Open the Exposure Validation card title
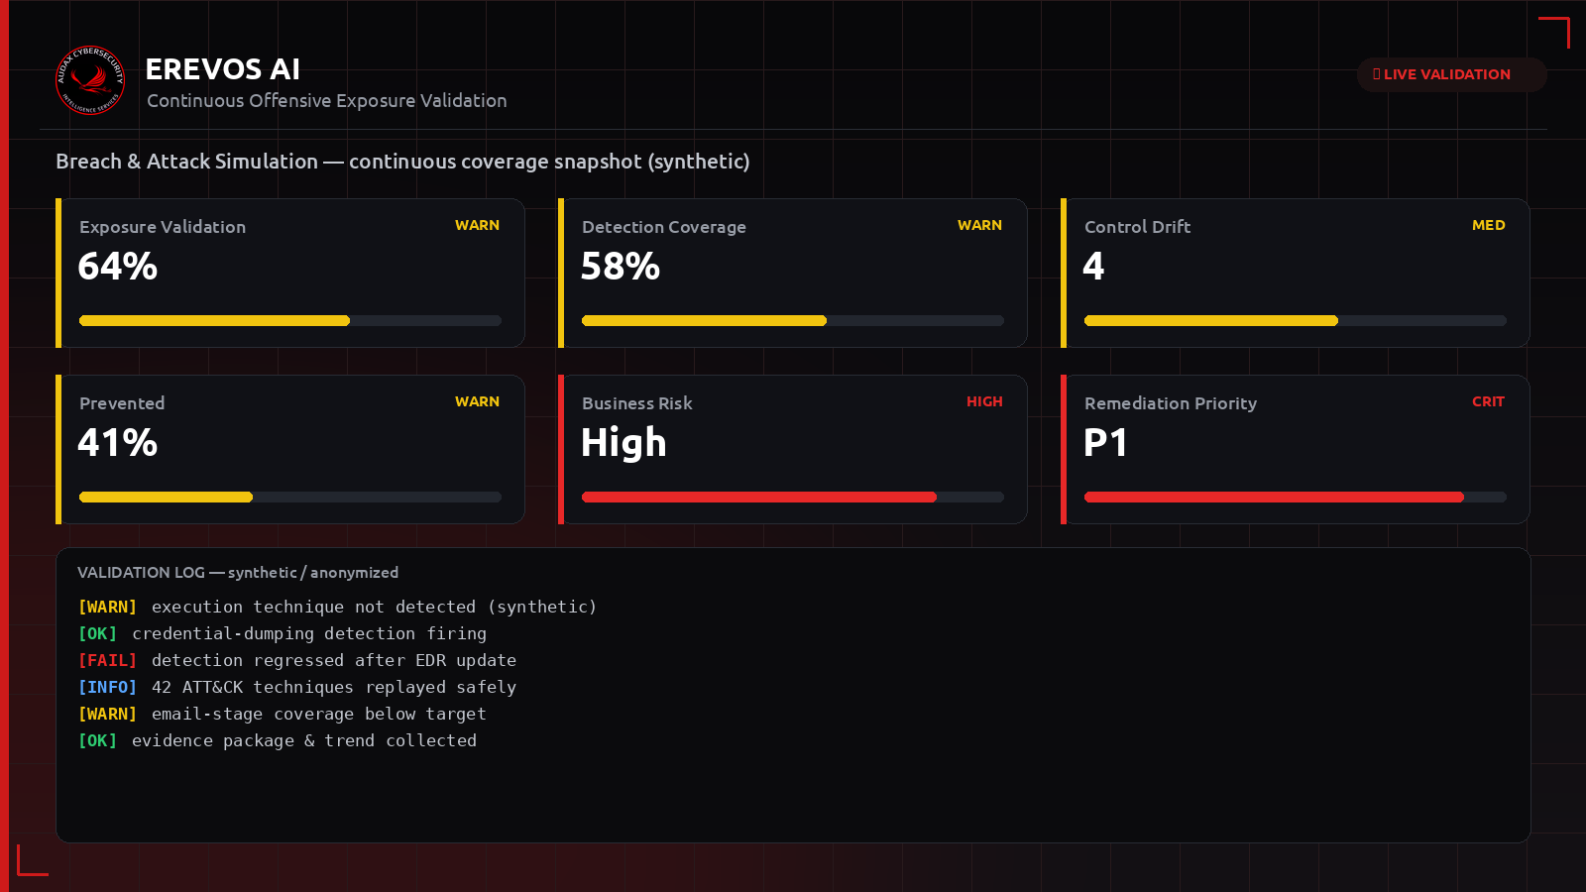1586x892 pixels. 163,227
